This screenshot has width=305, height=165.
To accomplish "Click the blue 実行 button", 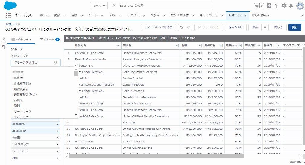I will pos(295,27).
